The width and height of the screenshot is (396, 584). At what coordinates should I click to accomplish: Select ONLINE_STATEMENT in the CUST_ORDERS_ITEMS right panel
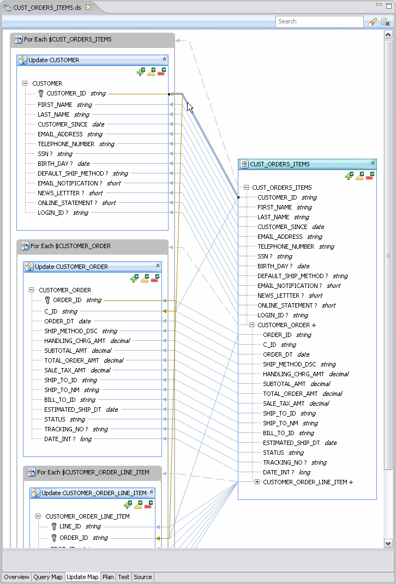click(287, 305)
